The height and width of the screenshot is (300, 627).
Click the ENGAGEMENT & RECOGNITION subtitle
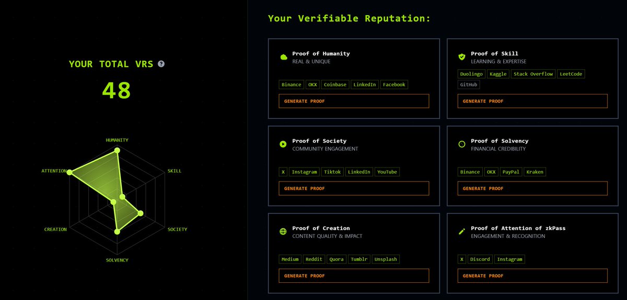coord(508,236)
